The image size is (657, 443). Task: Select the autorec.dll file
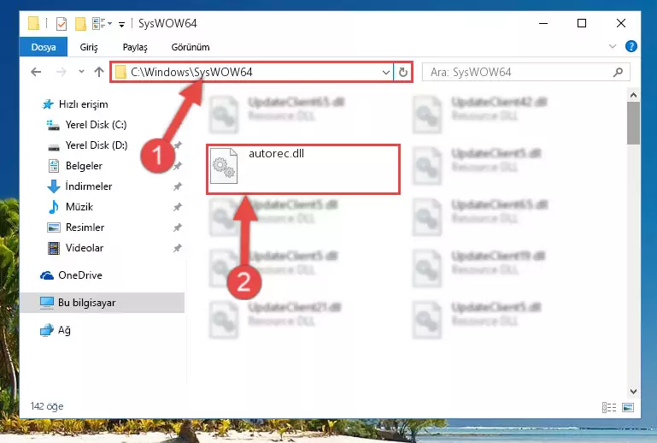pos(303,169)
